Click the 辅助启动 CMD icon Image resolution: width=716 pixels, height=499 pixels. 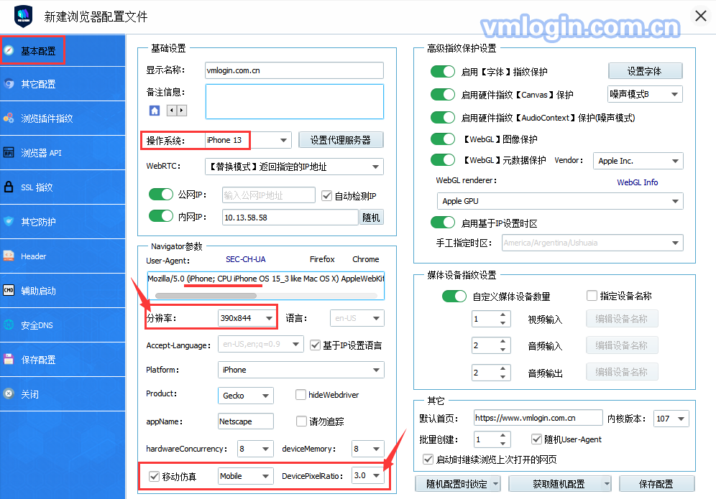(x=9, y=291)
